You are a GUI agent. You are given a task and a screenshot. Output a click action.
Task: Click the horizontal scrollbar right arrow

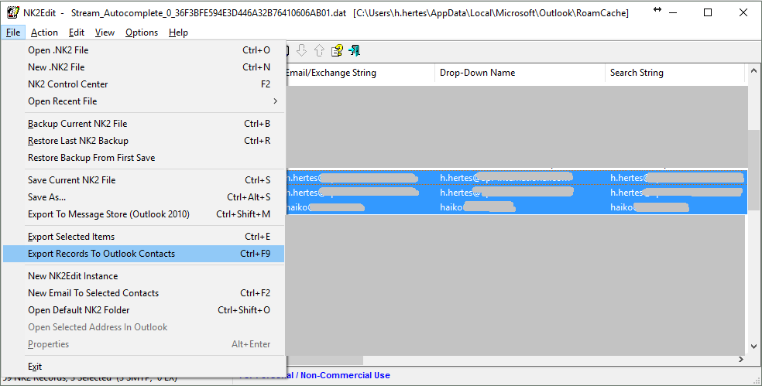click(740, 359)
